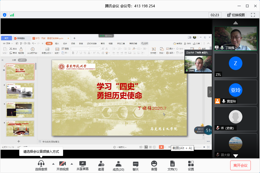Switch slide panel to 大纲 view
This screenshot has height=173, width=260.
click(x=14, y=60)
